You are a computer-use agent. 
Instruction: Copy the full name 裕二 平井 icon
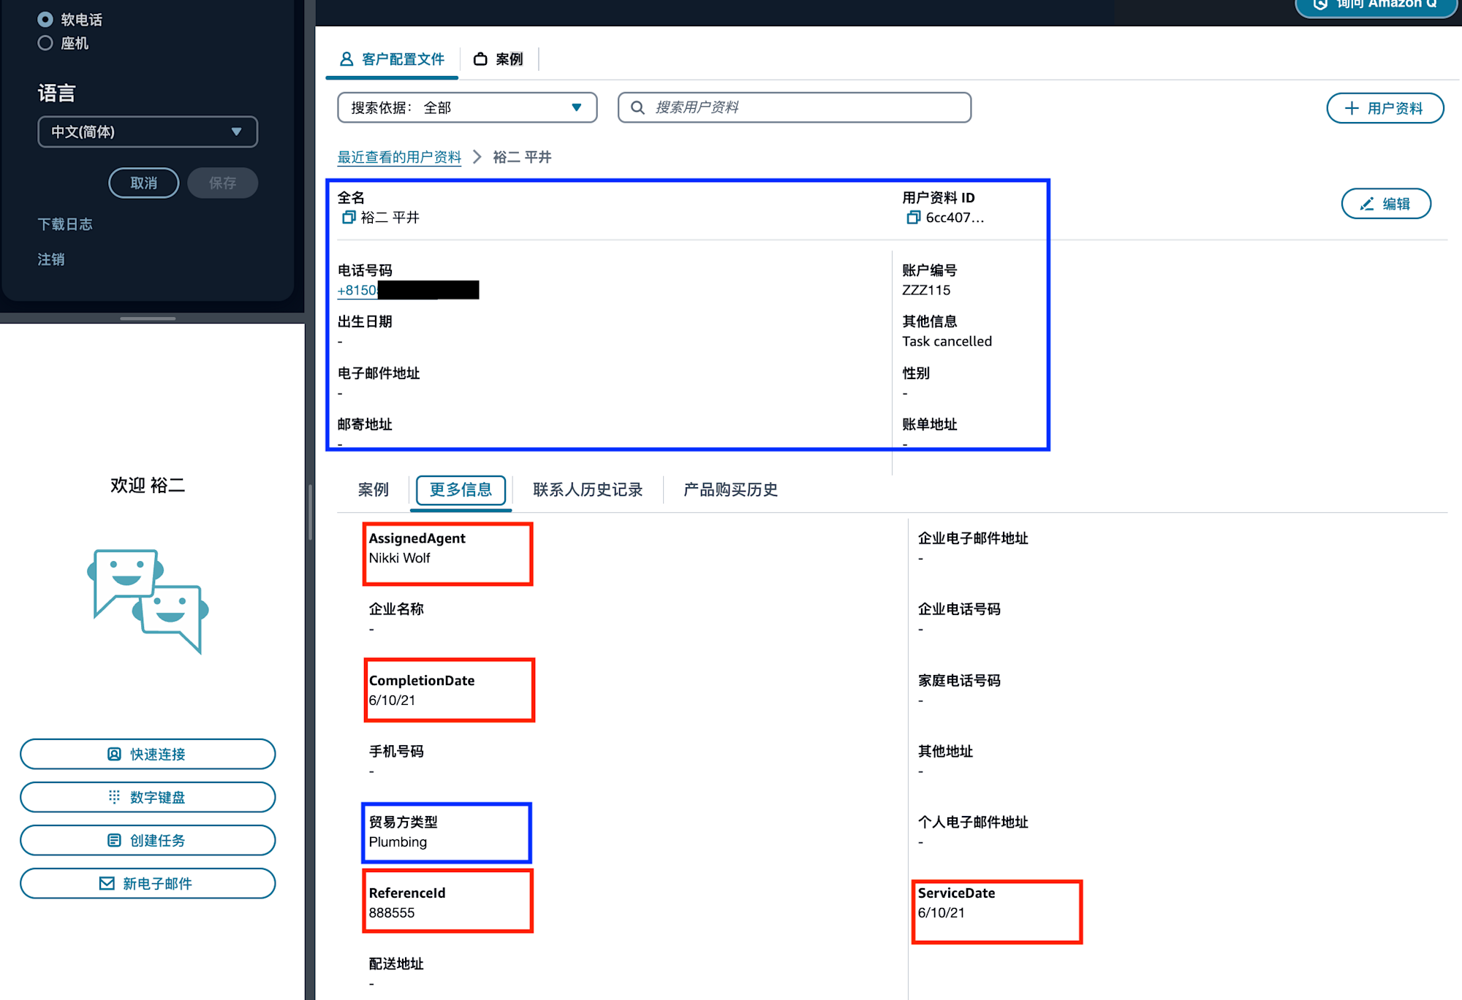(x=349, y=217)
